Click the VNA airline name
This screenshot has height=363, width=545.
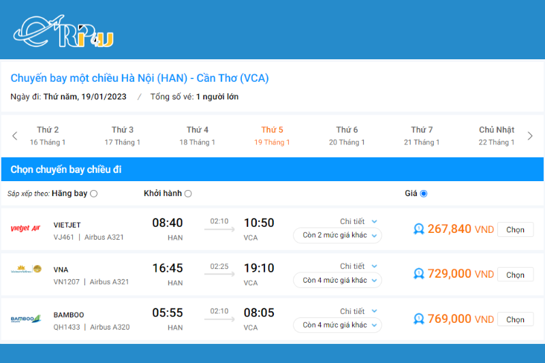point(61,270)
